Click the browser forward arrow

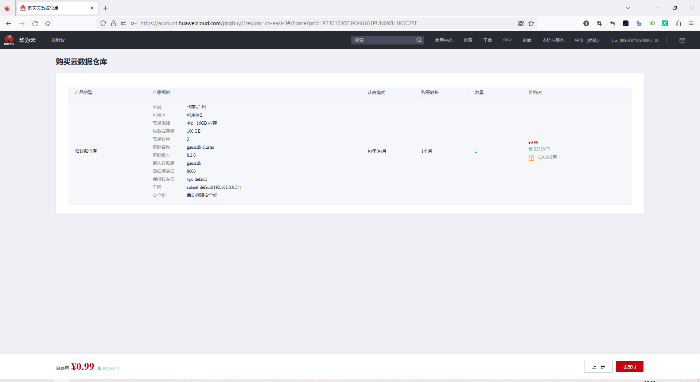(22, 23)
